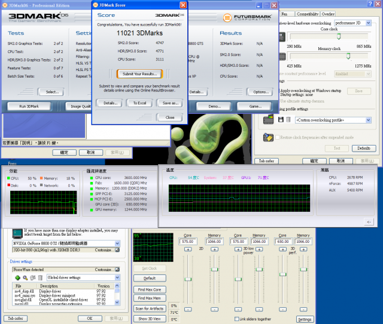Toggle Restore clock frequencies after suspended mode checkbox
This screenshot has height=324, width=383.
[x=278, y=137]
